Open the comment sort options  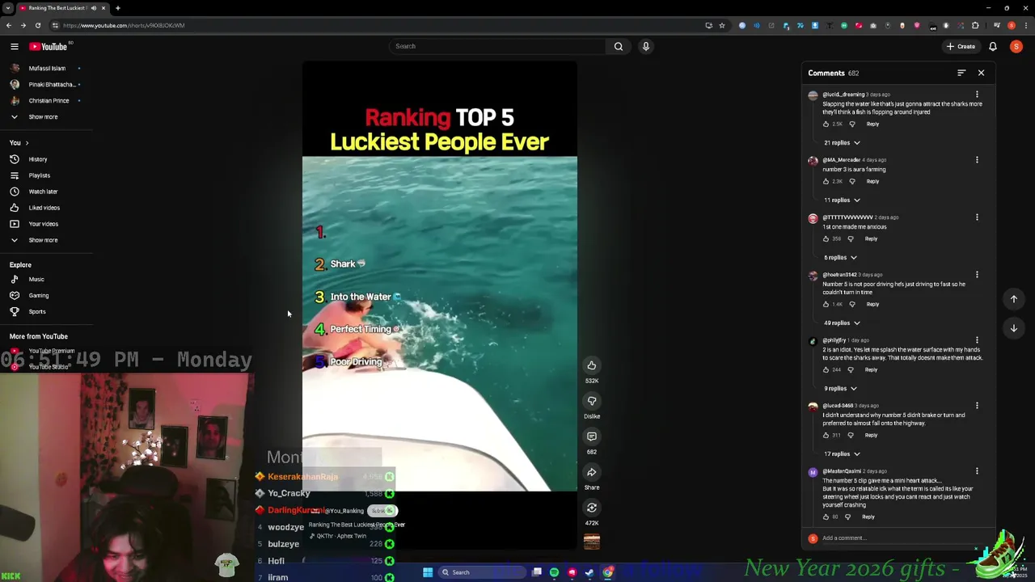pos(961,73)
